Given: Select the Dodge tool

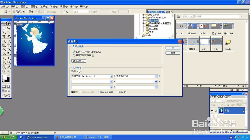Looking at the screenshot, I should pyautogui.click(x=8, y=53).
